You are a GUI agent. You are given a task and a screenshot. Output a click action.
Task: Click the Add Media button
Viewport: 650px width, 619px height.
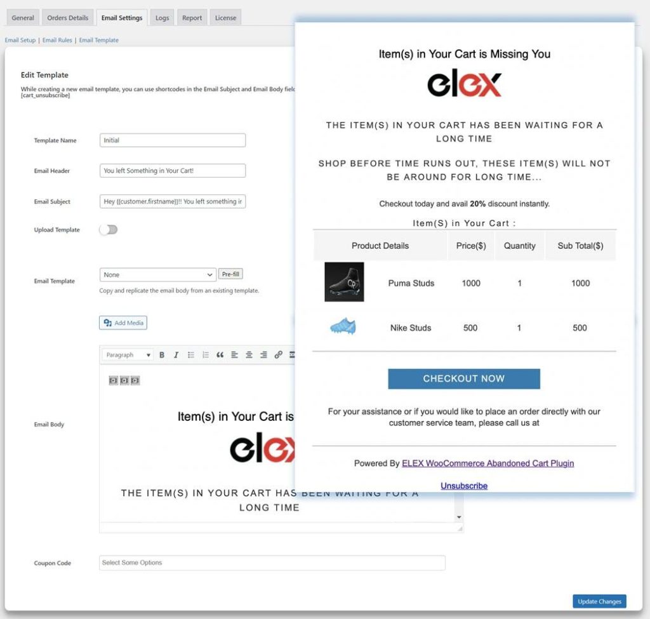click(123, 323)
